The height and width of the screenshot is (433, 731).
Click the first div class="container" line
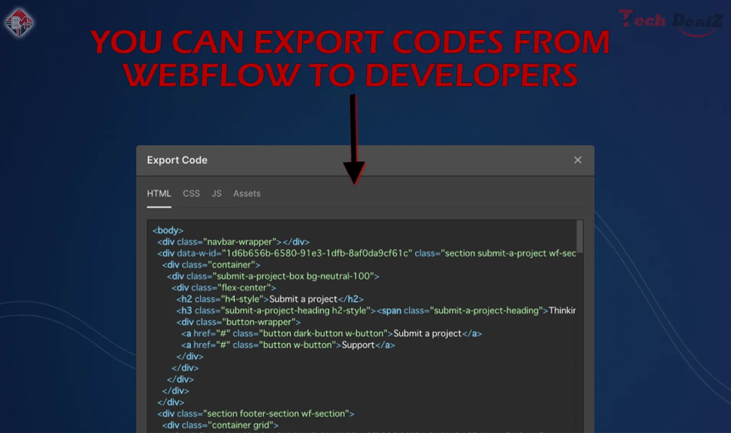click(211, 265)
